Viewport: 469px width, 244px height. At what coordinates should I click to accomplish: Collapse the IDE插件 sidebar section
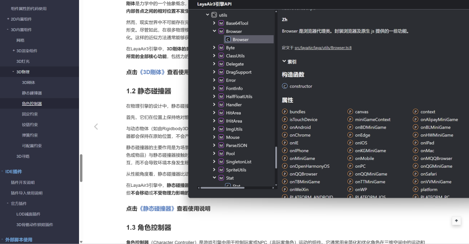2,172
